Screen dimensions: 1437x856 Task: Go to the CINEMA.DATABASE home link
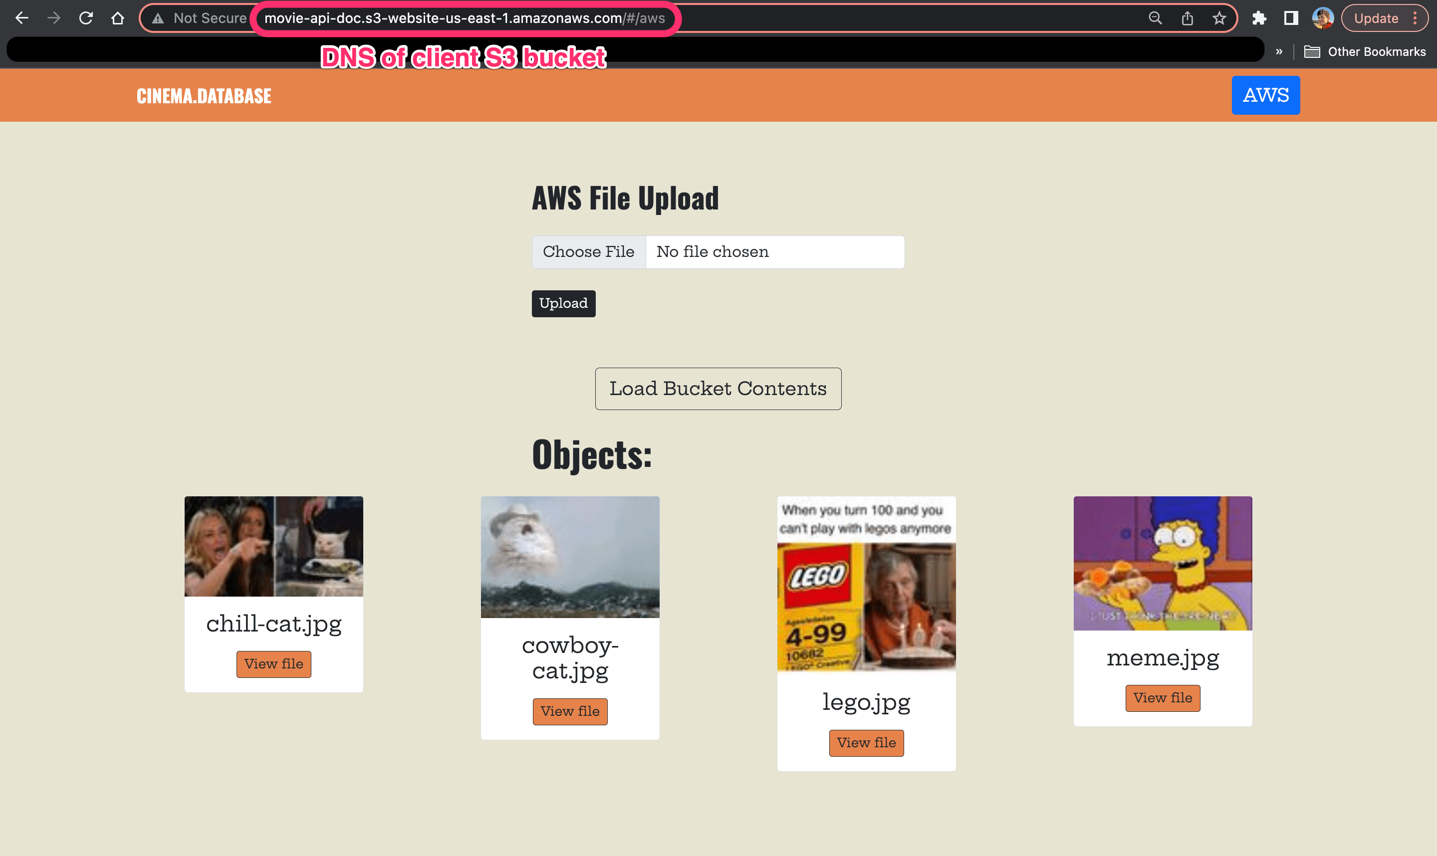[204, 96]
